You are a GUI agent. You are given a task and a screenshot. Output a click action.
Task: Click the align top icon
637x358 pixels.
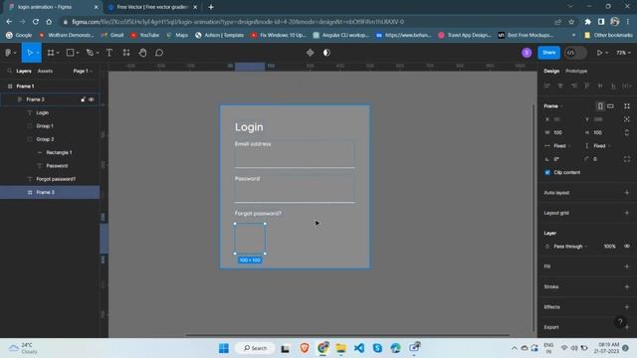pyautogui.click(x=586, y=86)
